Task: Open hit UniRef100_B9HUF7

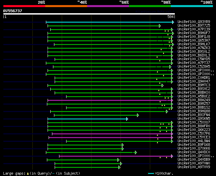Action: 194,33
